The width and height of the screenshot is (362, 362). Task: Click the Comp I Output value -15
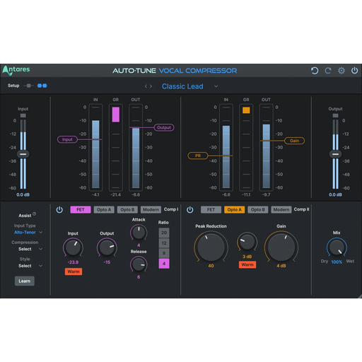pyautogui.click(x=107, y=262)
